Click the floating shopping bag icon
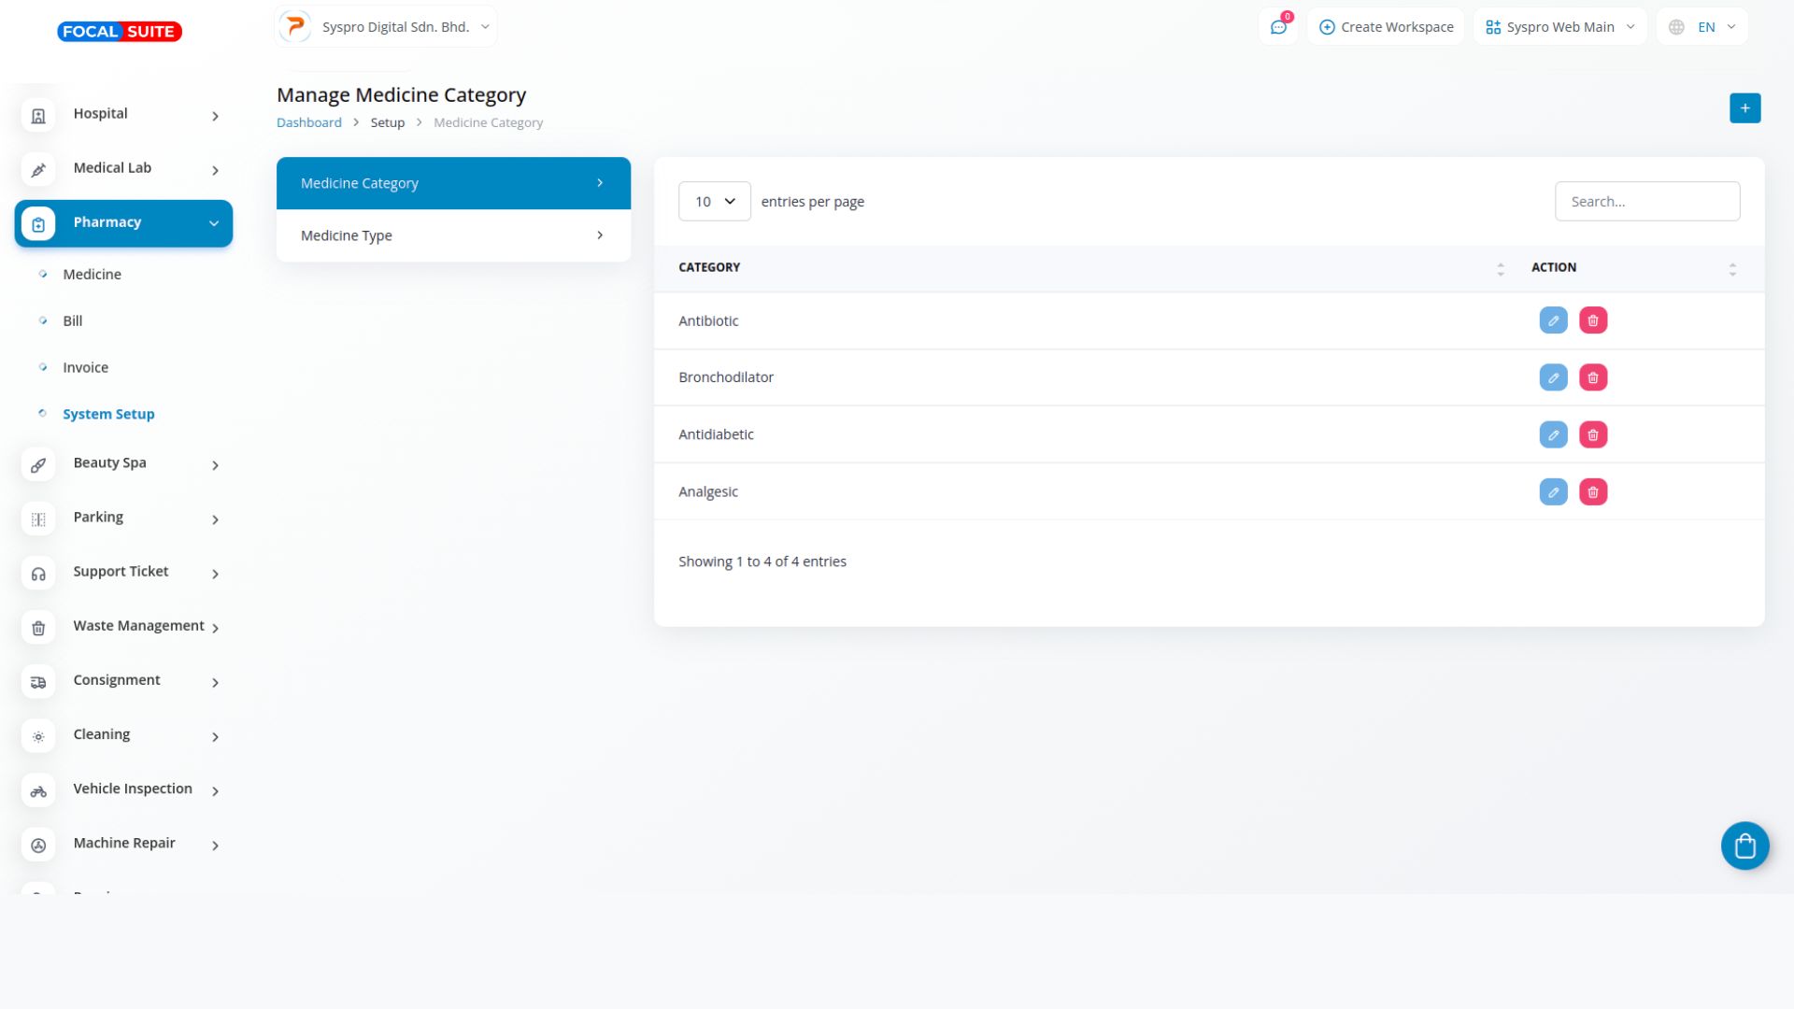Screen dimensions: 1794x1009 tap(1744, 846)
